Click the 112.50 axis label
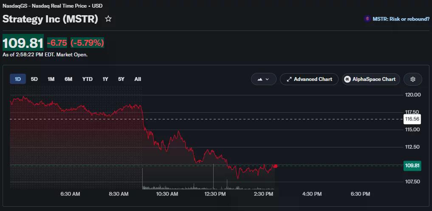432x211 pixels. [412, 147]
